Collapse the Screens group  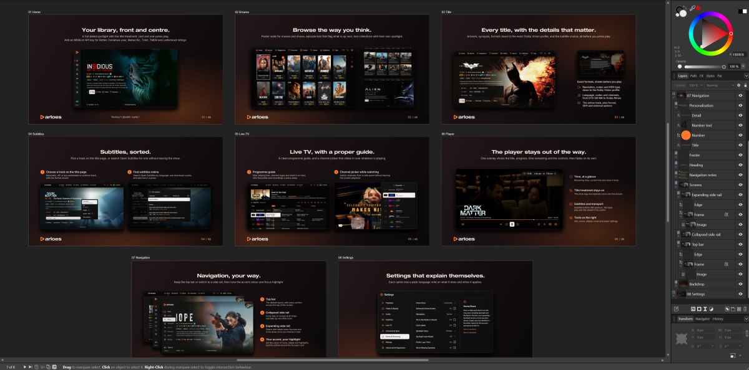[x=676, y=187]
